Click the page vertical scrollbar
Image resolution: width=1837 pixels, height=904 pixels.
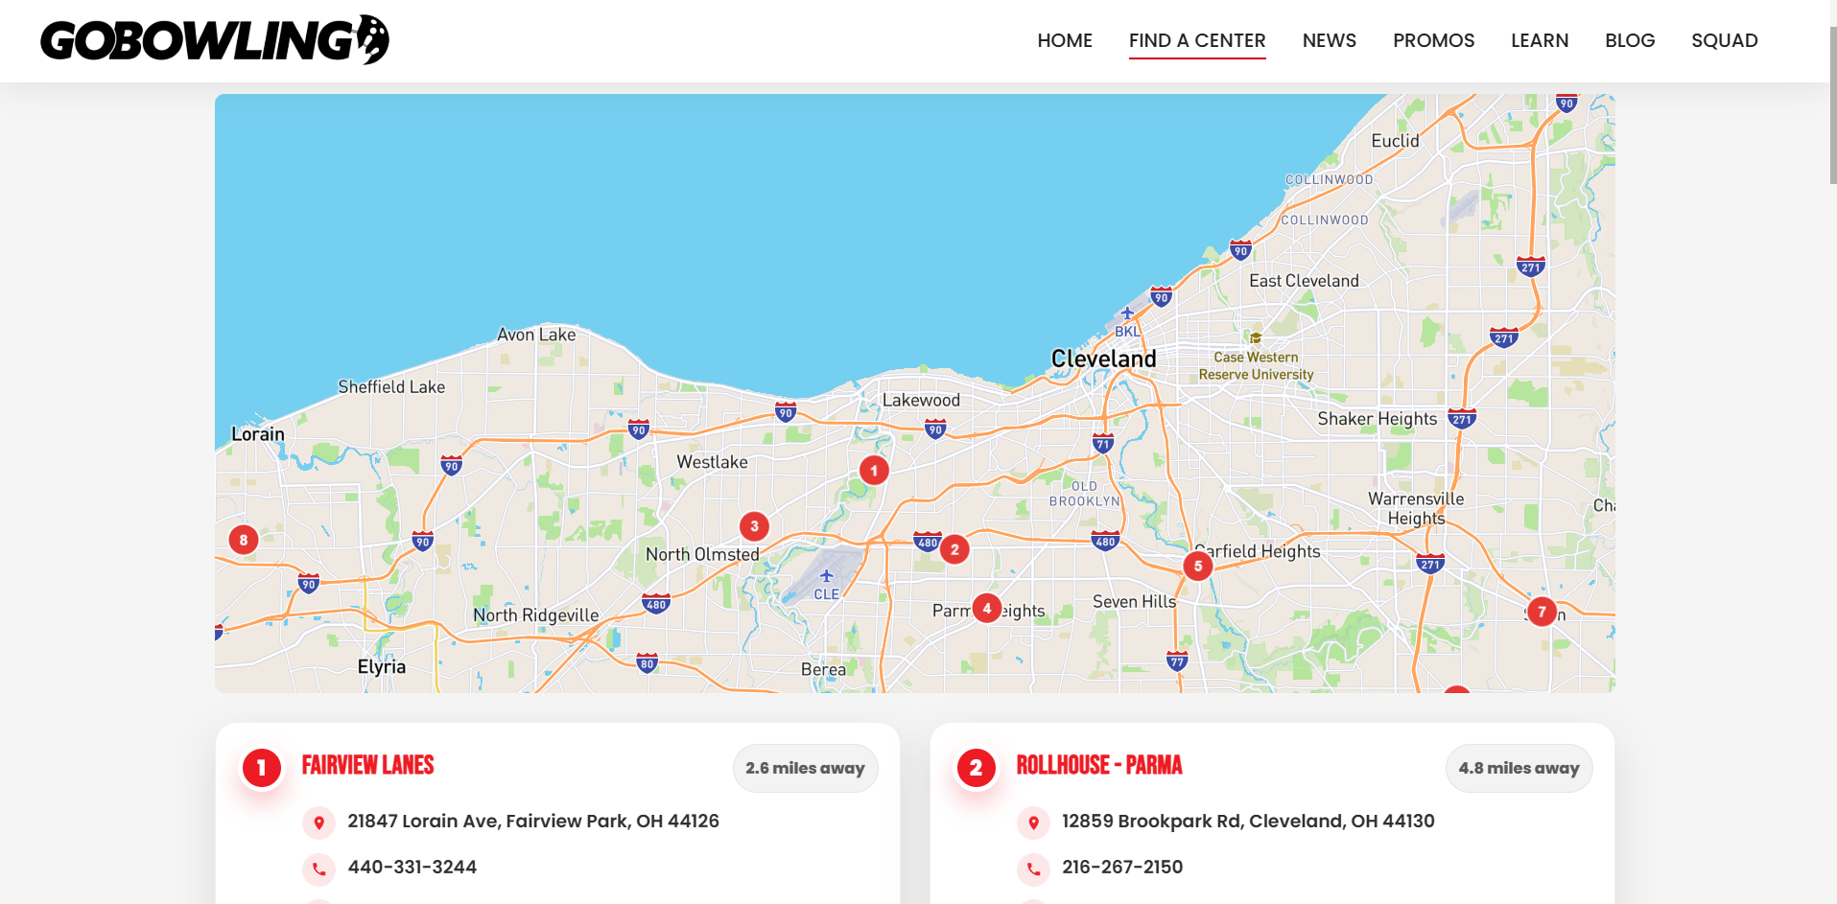point(1832,105)
